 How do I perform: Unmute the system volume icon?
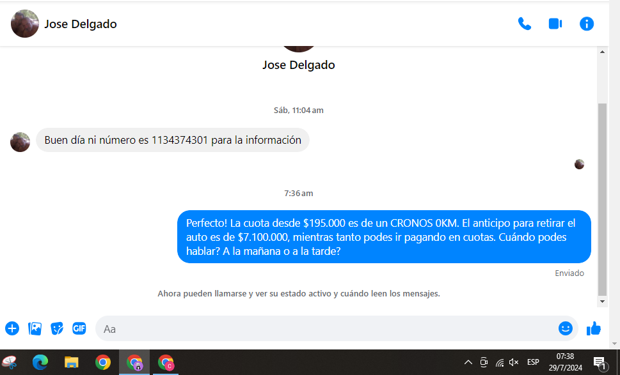point(514,362)
